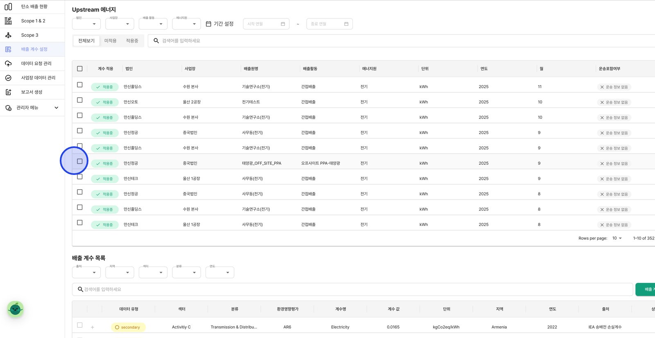The image size is (655, 338).
Task: Select the 태양광_OFF_SITE_PPA row checkbox
Action: coord(80,161)
